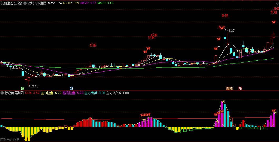Click the green 跌 event marker

[22, 88]
